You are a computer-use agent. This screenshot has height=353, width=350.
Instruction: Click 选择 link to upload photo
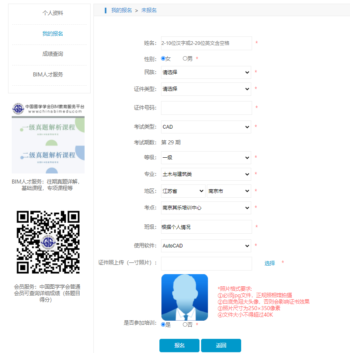tap(270, 263)
